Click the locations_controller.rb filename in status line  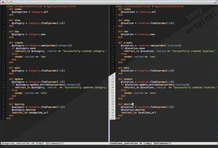pyautogui.click(x=126, y=143)
